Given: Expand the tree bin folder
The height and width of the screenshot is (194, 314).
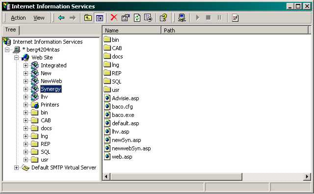Looking at the screenshot, I should pos(26,112).
